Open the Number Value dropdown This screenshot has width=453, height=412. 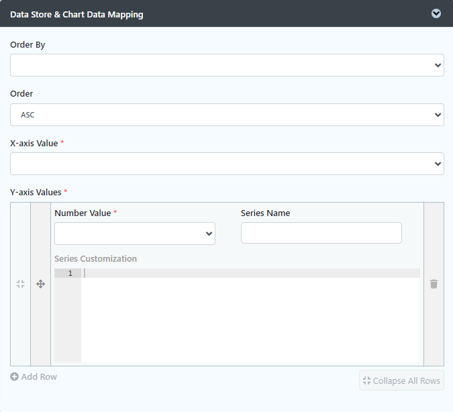tap(135, 234)
